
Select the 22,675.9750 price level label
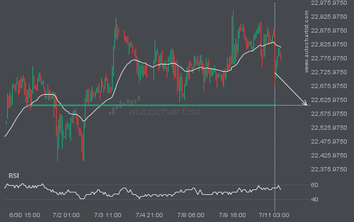coord(329,86)
